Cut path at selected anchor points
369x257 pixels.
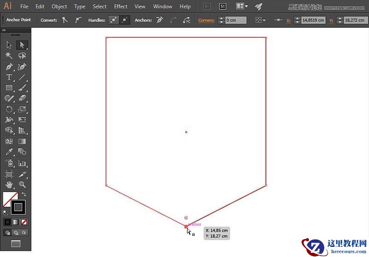(x=187, y=20)
